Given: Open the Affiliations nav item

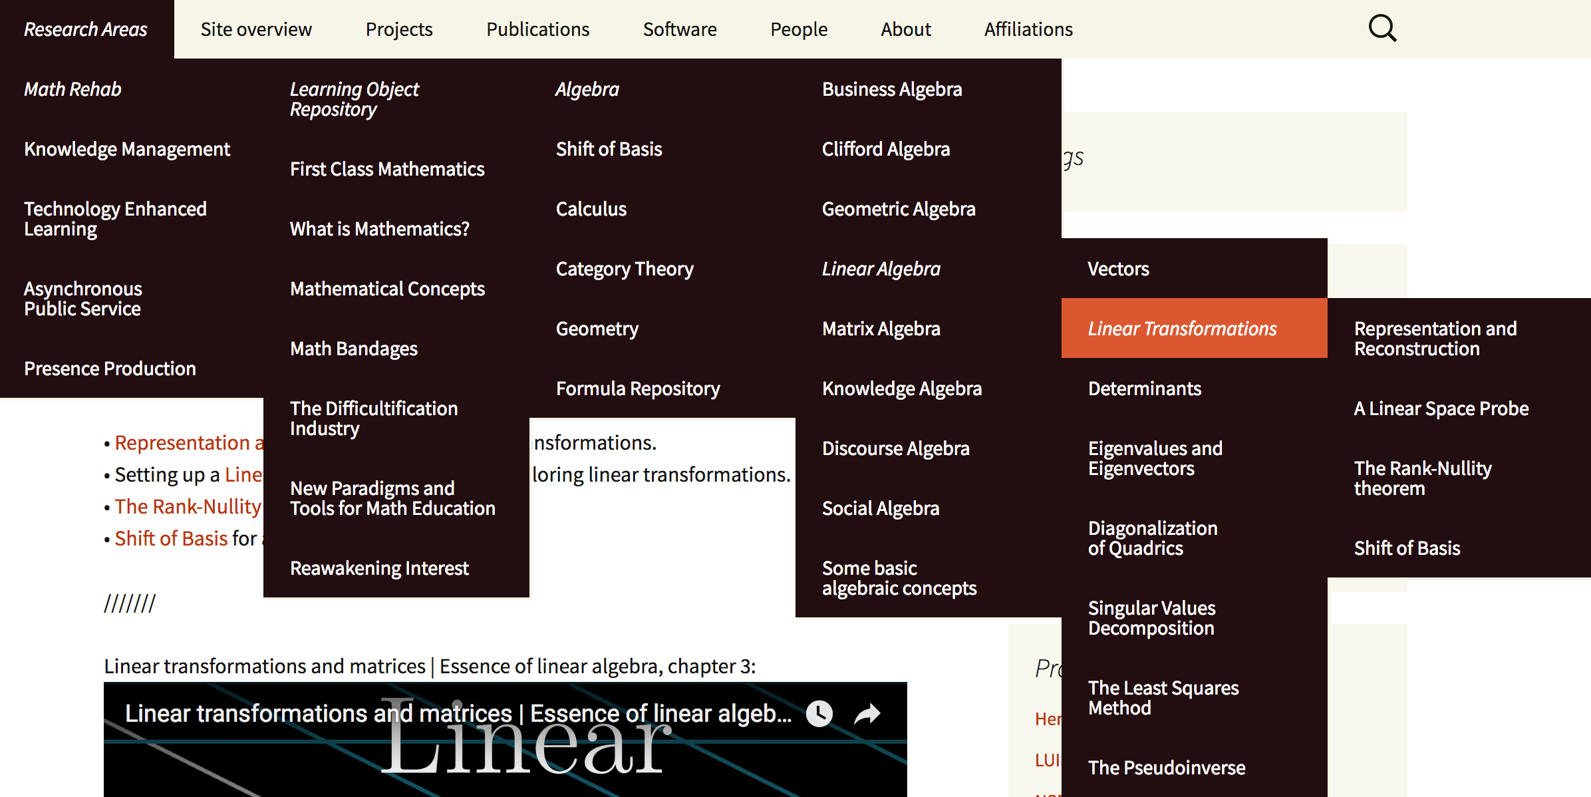Looking at the screenshot, I should (x=1028, y=29).
